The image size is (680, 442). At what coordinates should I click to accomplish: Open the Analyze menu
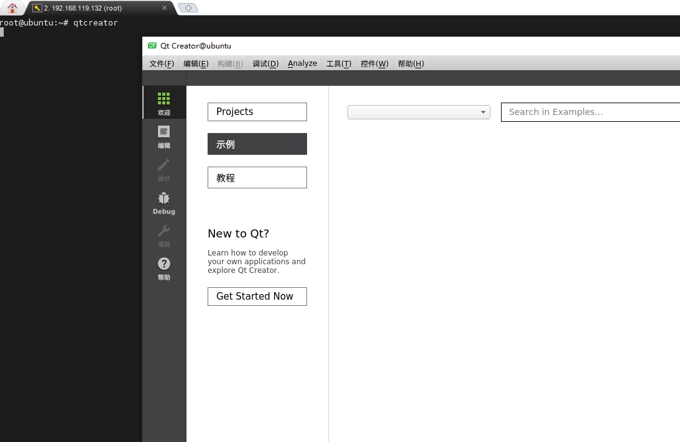tap(302, 63)
